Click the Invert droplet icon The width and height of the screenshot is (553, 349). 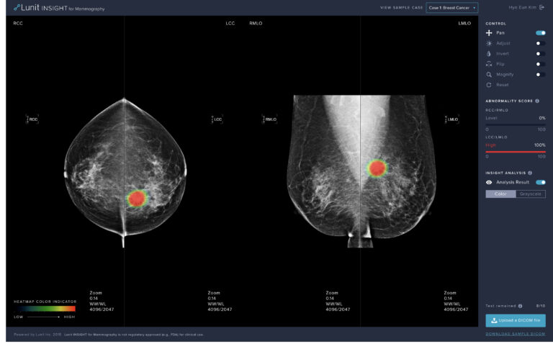[490, 53]
